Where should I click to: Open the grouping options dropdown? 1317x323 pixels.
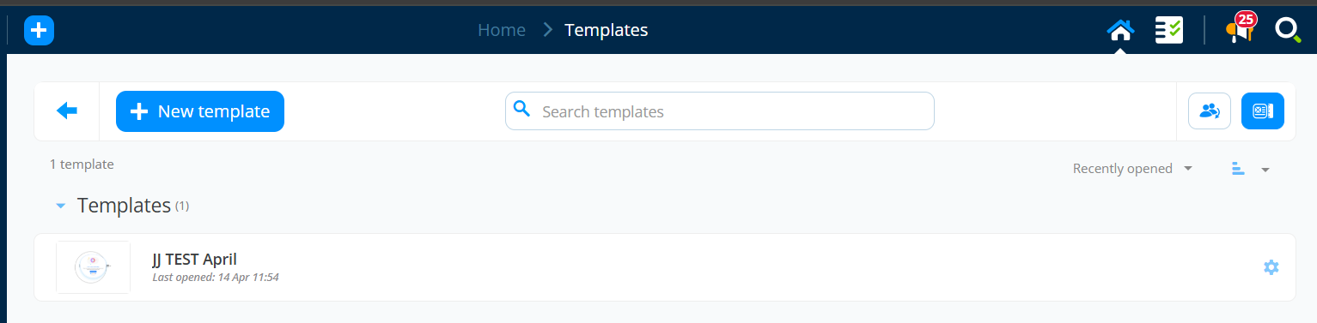point(1251,169)
